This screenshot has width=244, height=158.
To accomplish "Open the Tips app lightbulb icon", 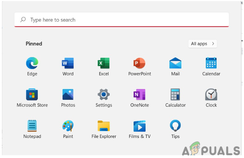I will pyautogui.click(x=175, y=126).
